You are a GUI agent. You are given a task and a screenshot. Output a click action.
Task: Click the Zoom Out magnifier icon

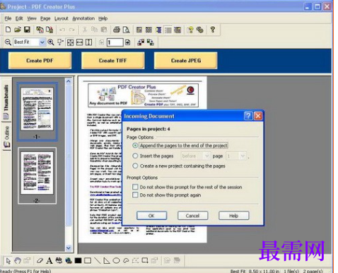coord(8,42)
